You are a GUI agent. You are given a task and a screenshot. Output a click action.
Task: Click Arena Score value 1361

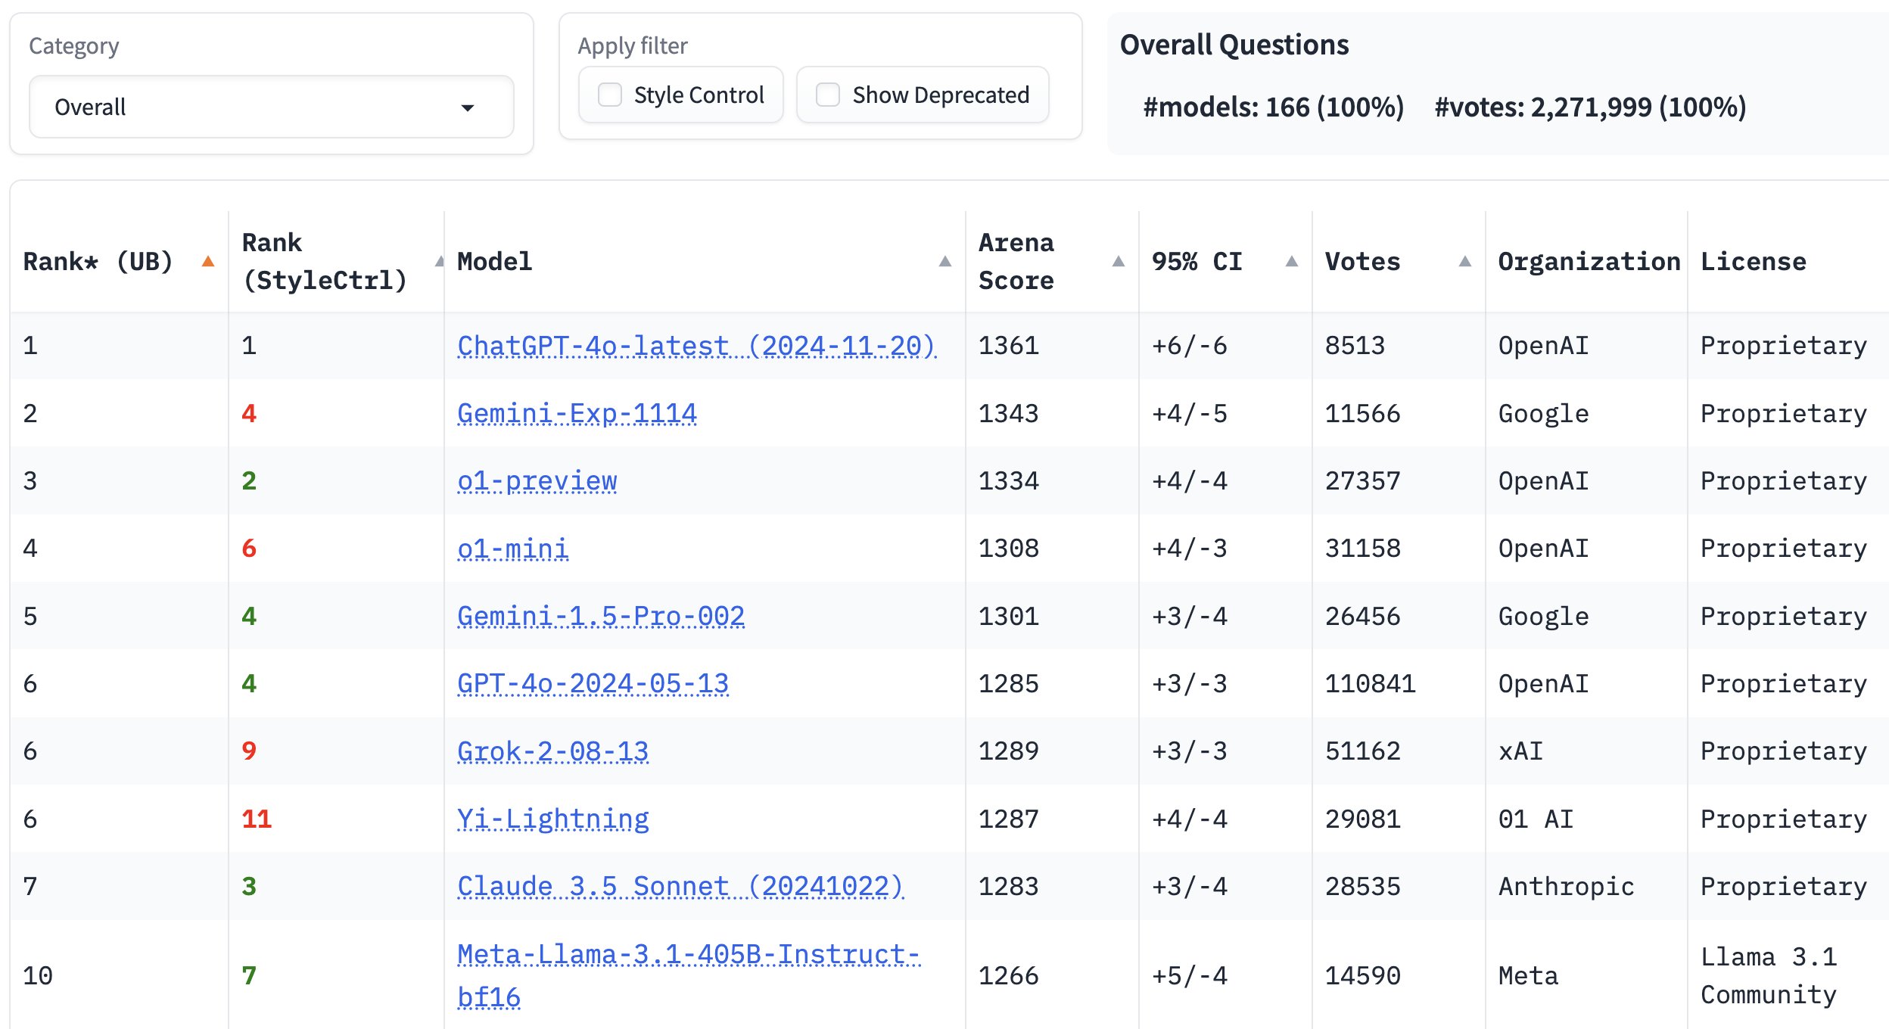click(x=1008, y=346)
